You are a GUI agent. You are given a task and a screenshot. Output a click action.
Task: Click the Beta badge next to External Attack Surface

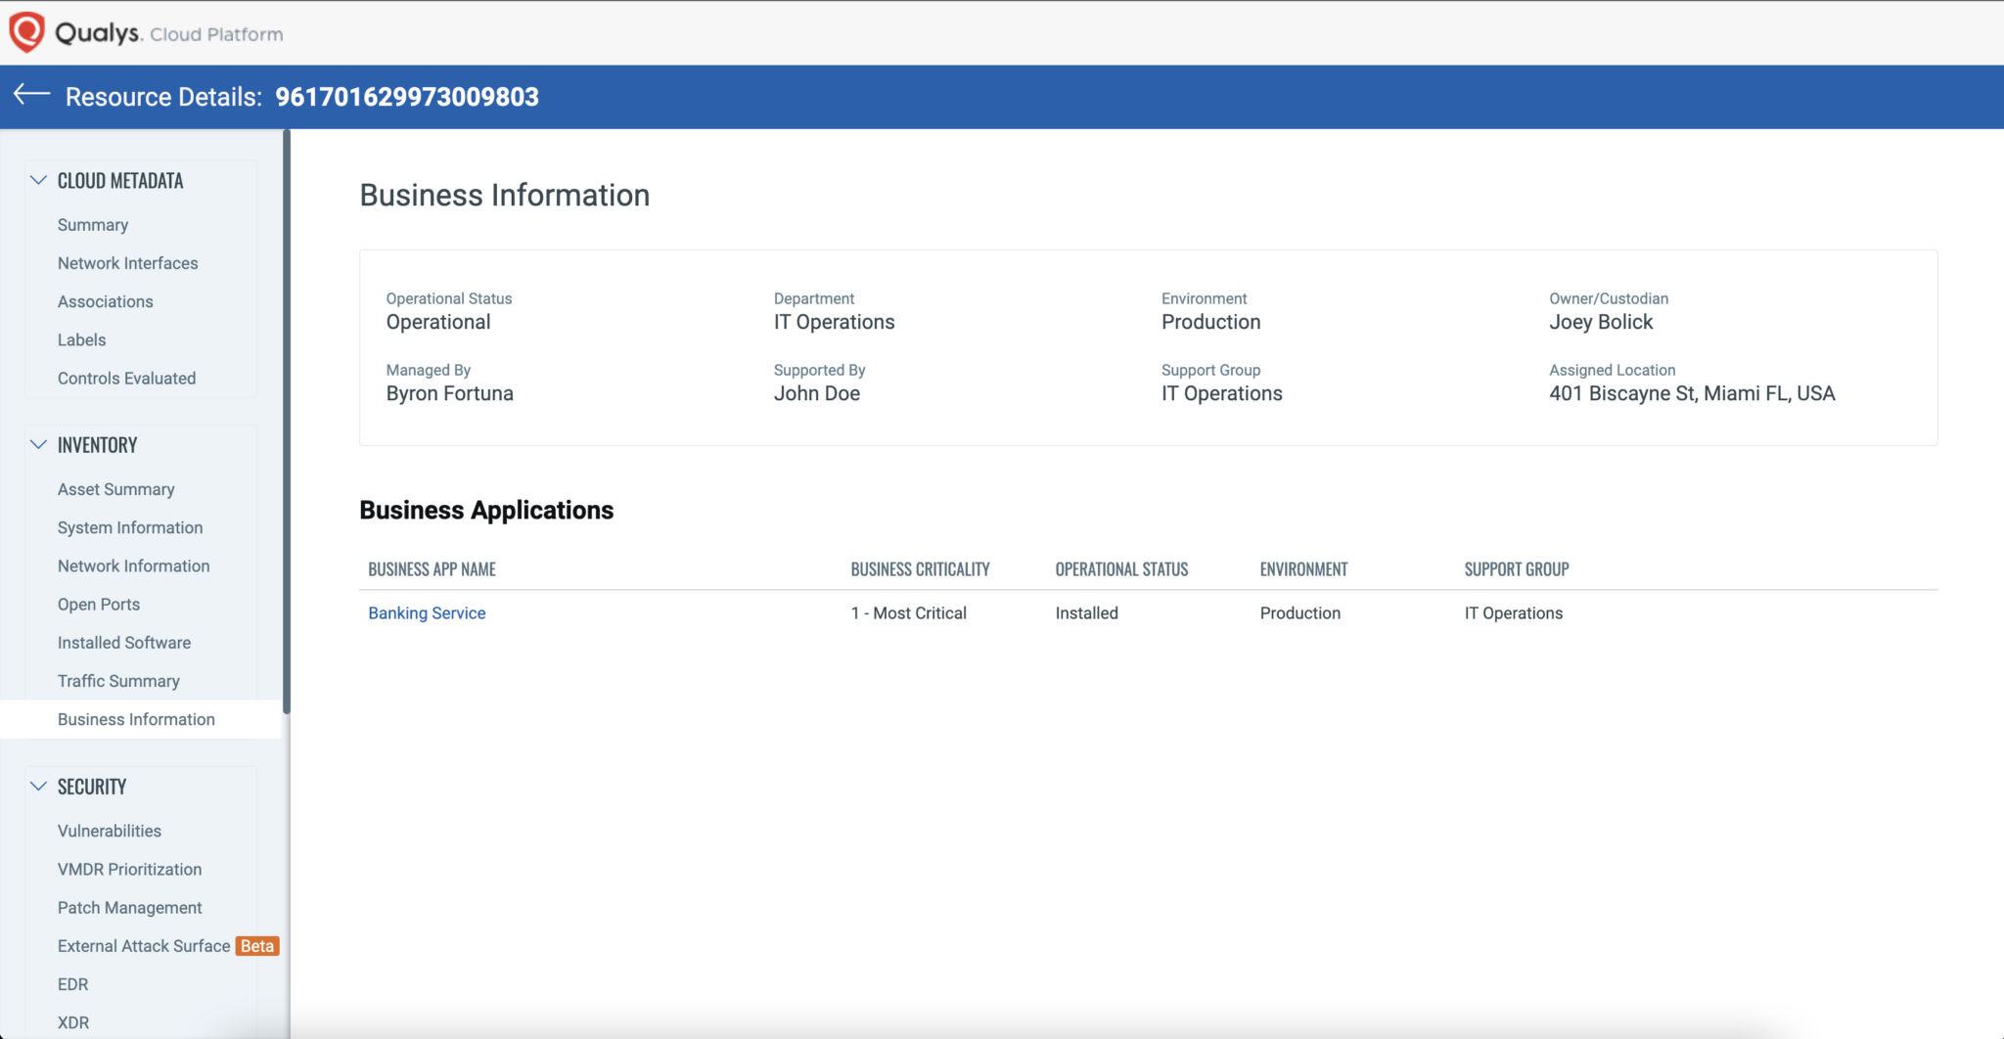click(256, 946)
